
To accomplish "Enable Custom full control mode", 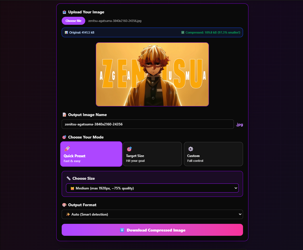I will pos(213,154).
